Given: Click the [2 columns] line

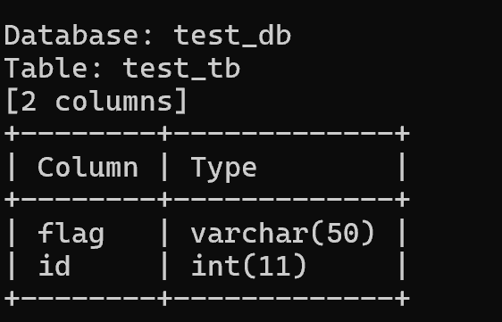Looking at the screenshot, I should [x=96, y=102].
